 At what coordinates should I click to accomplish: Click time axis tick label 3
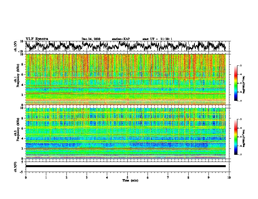pyautogui.click(x=87, y=178)
